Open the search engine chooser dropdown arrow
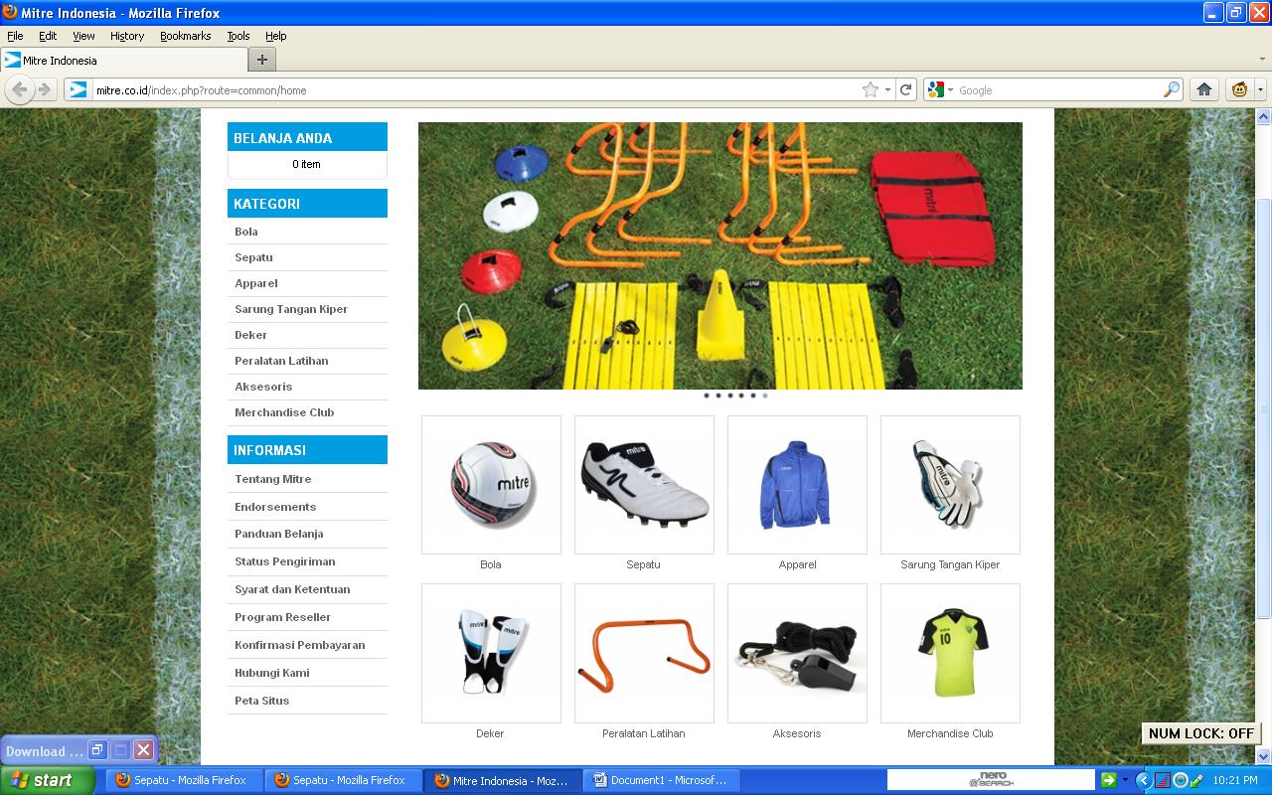Viewport: 1272px width, 795px height. tap(950, 89)
